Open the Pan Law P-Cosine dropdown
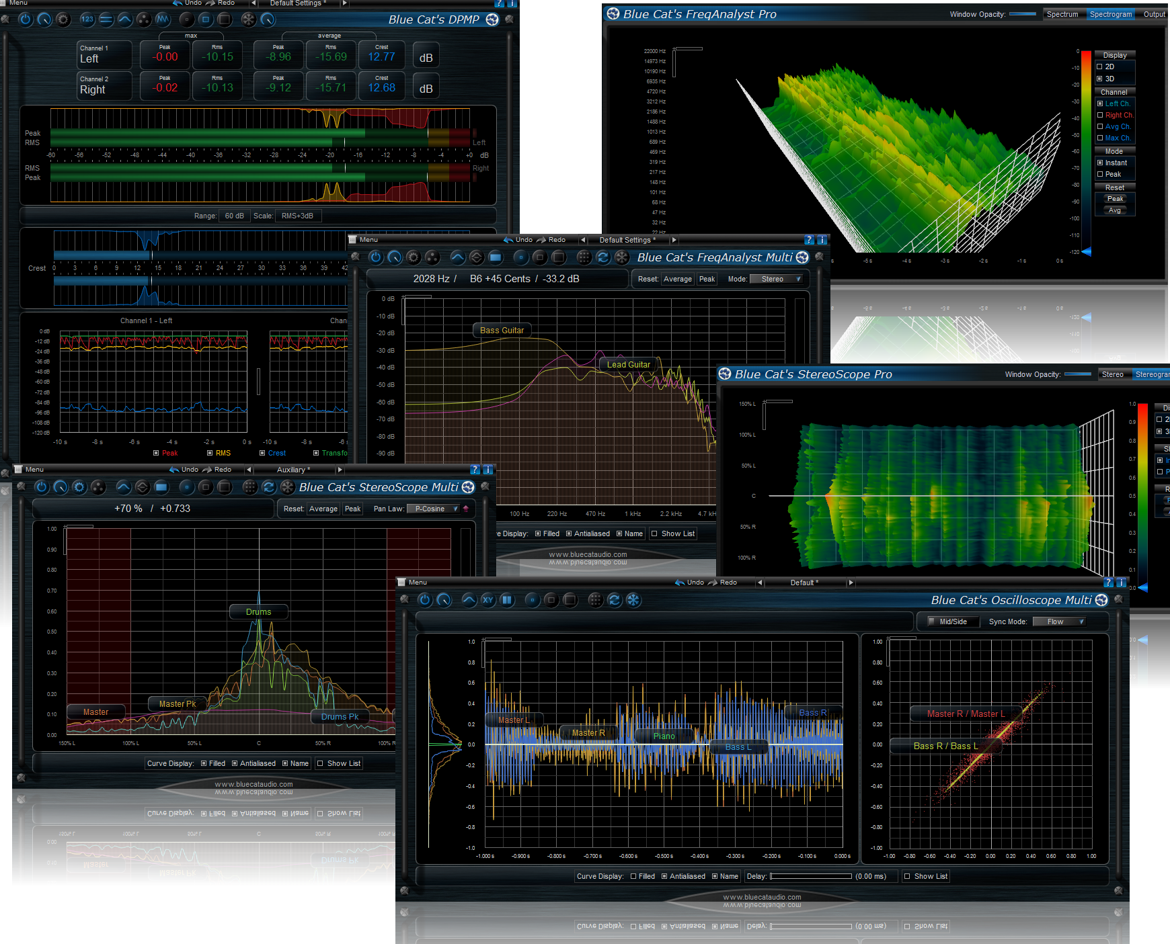Screen dimensions: 1170x944 click(x=434, y=509)
